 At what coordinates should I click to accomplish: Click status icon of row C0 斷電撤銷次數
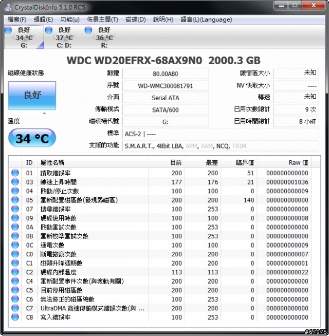tap(15, 254)
